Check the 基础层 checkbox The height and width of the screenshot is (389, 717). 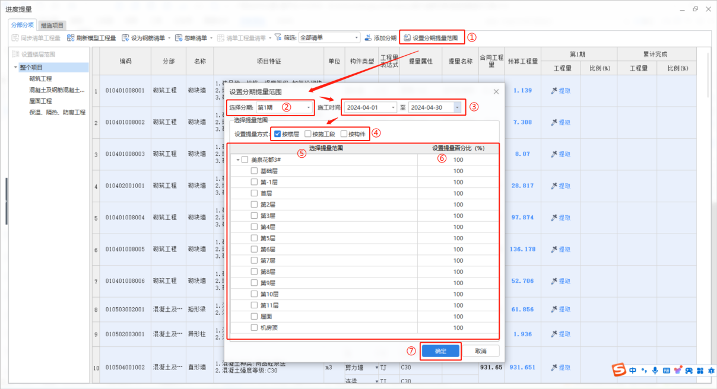click(x=255, y=171)
